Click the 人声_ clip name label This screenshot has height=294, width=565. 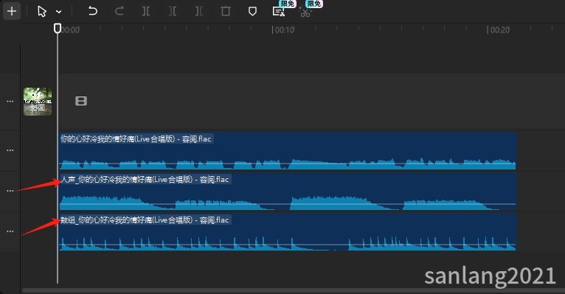coord(145,179)
